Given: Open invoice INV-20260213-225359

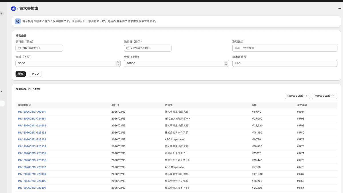Looking at the screenshot, I should [32, 174].
